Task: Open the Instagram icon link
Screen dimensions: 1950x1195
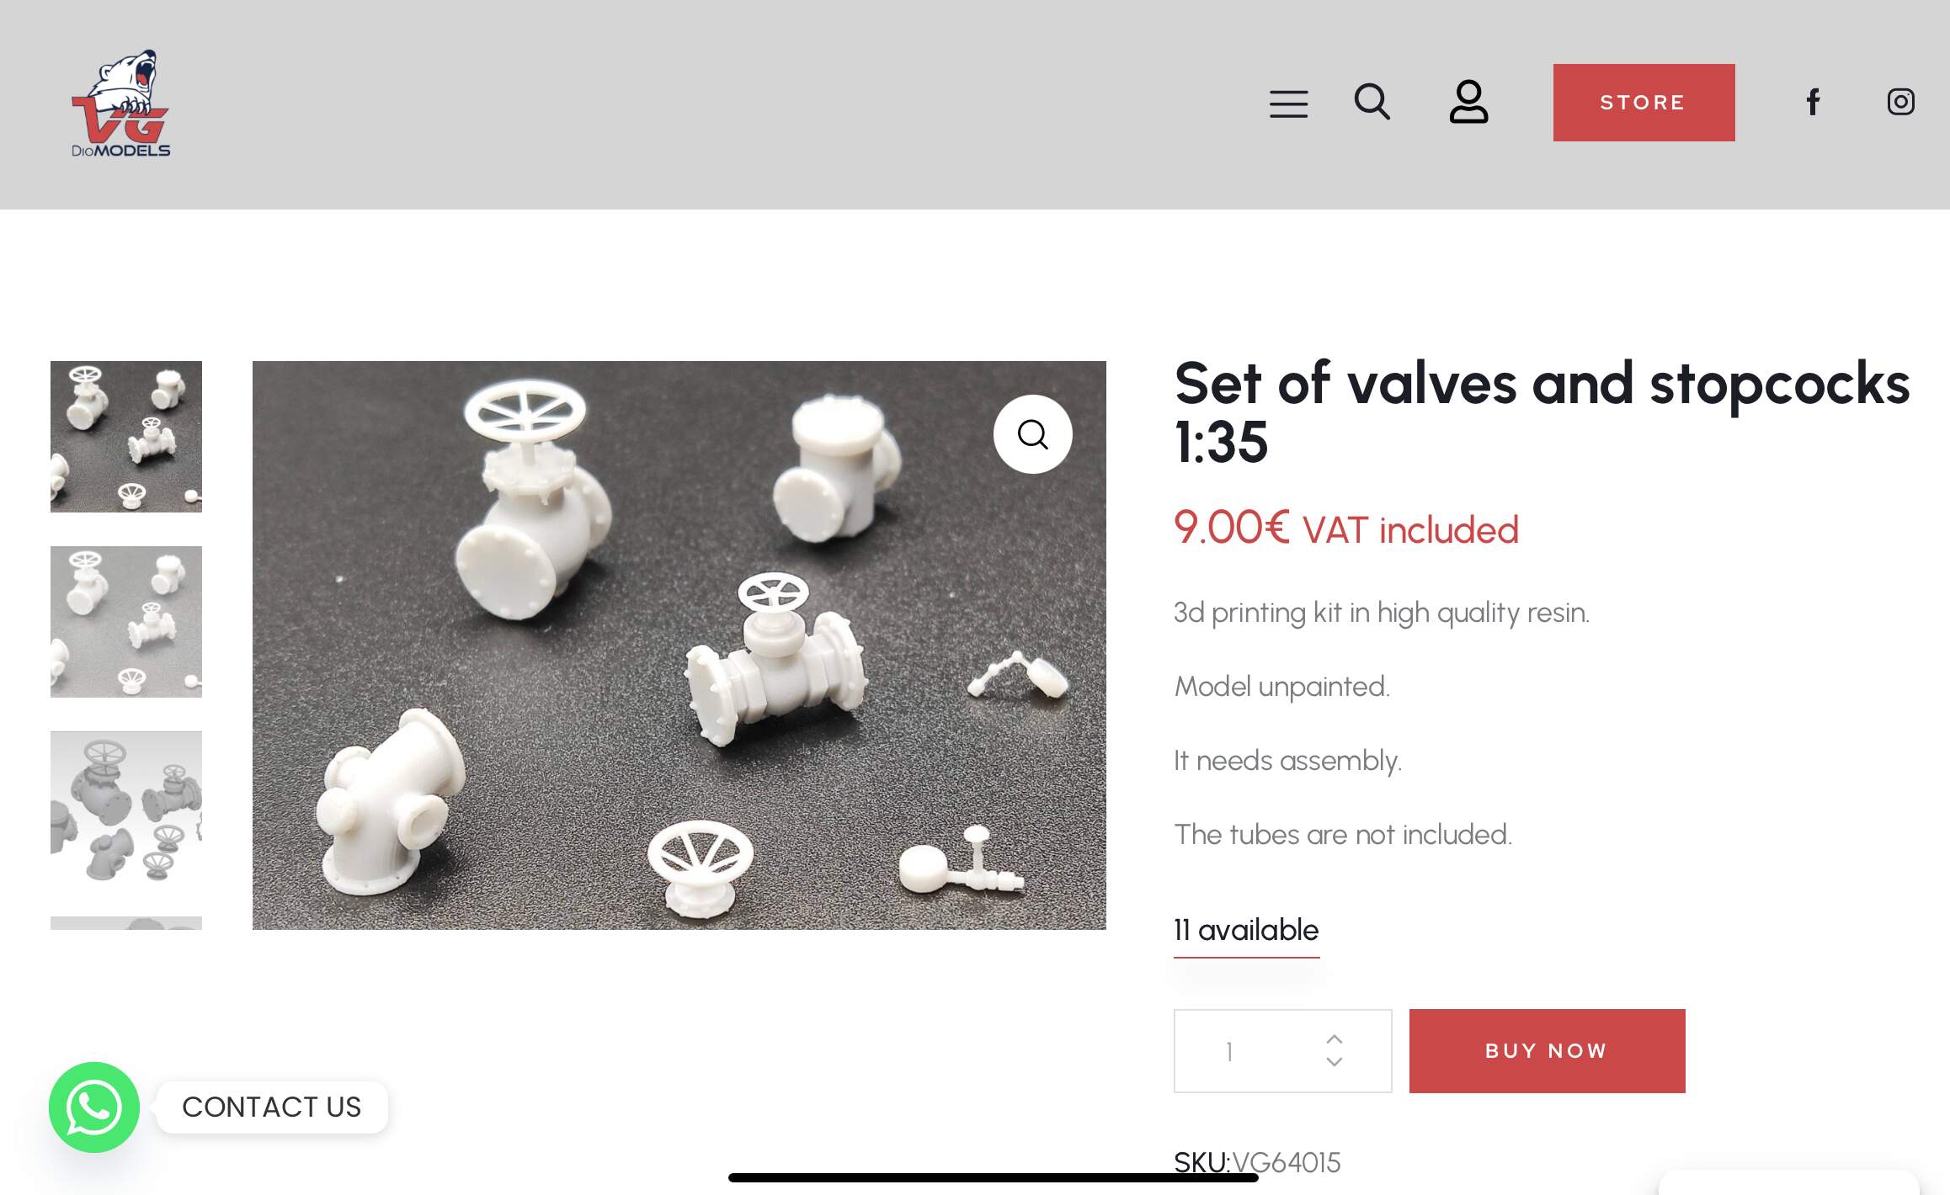Action: click(1900, 102)
